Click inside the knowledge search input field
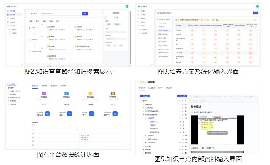 pos(61,13)
